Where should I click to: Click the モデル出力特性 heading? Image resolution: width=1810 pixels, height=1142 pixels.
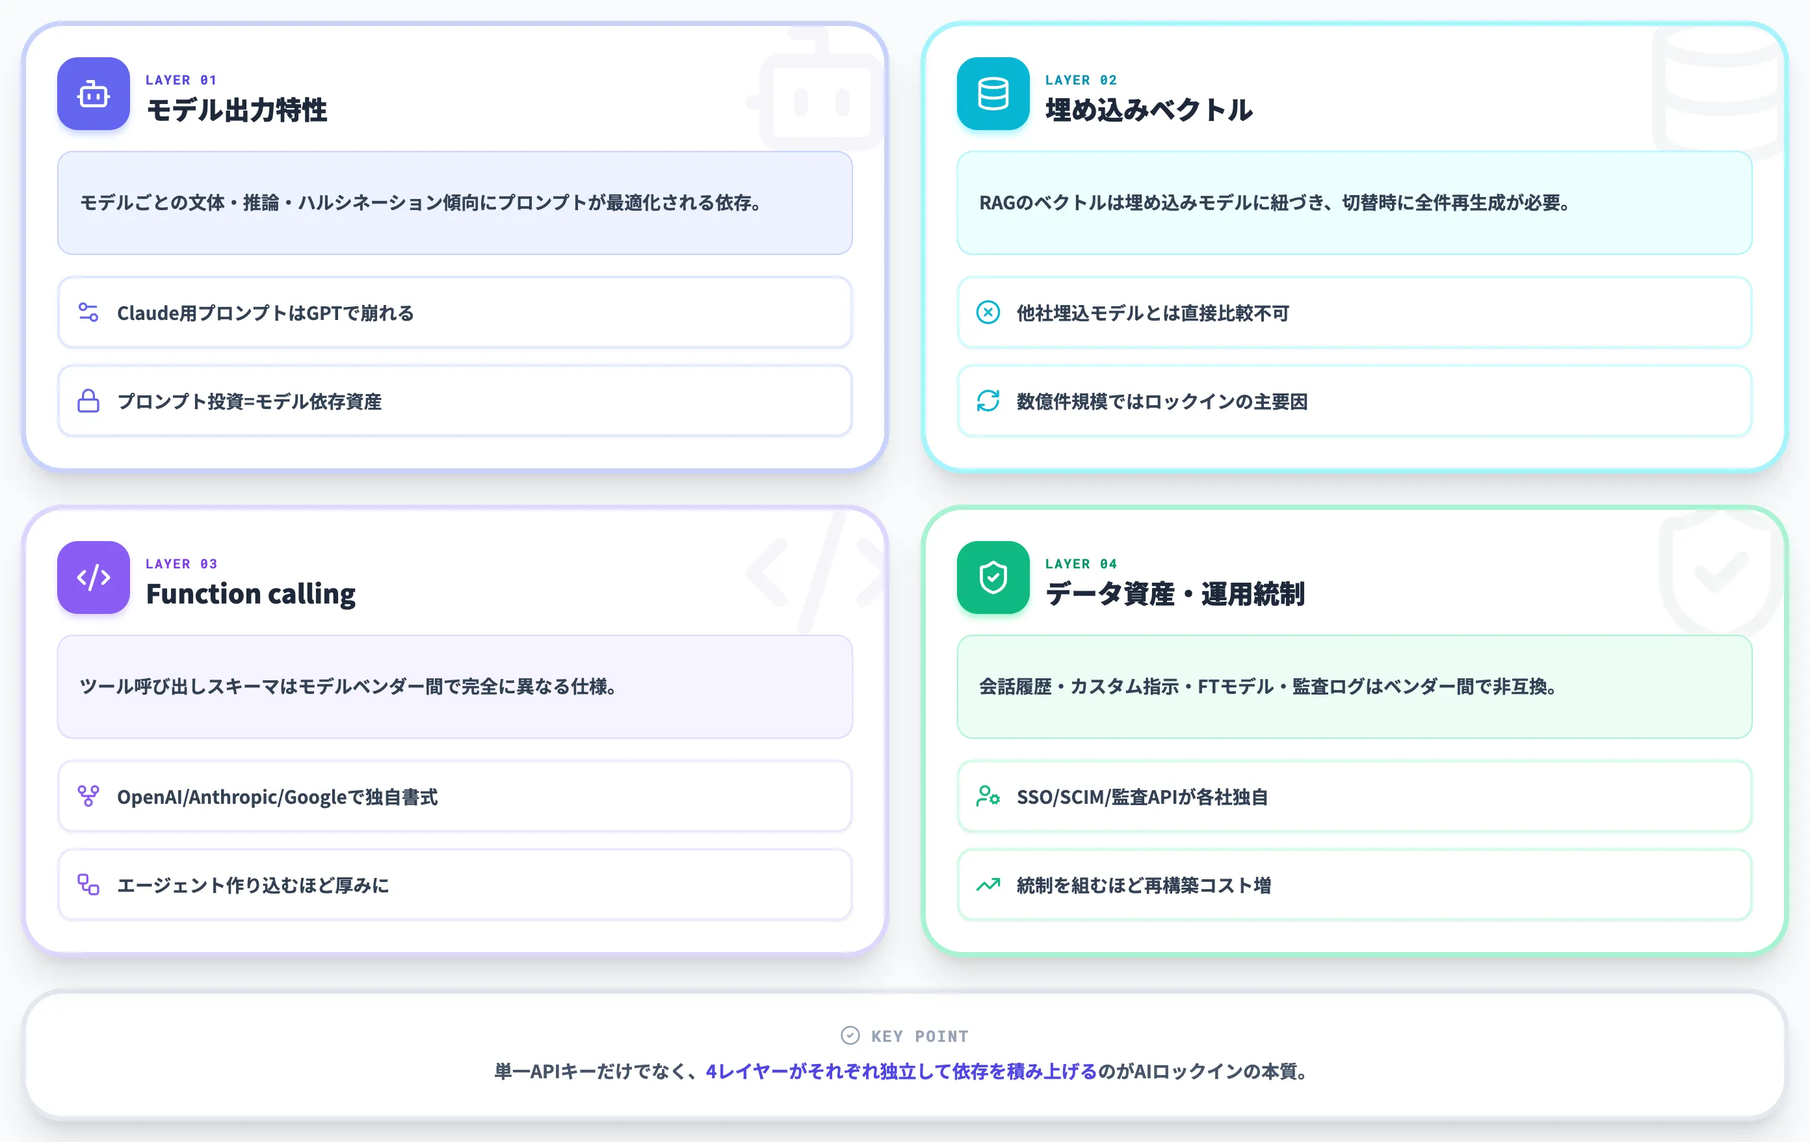click(x=237, y=110)
